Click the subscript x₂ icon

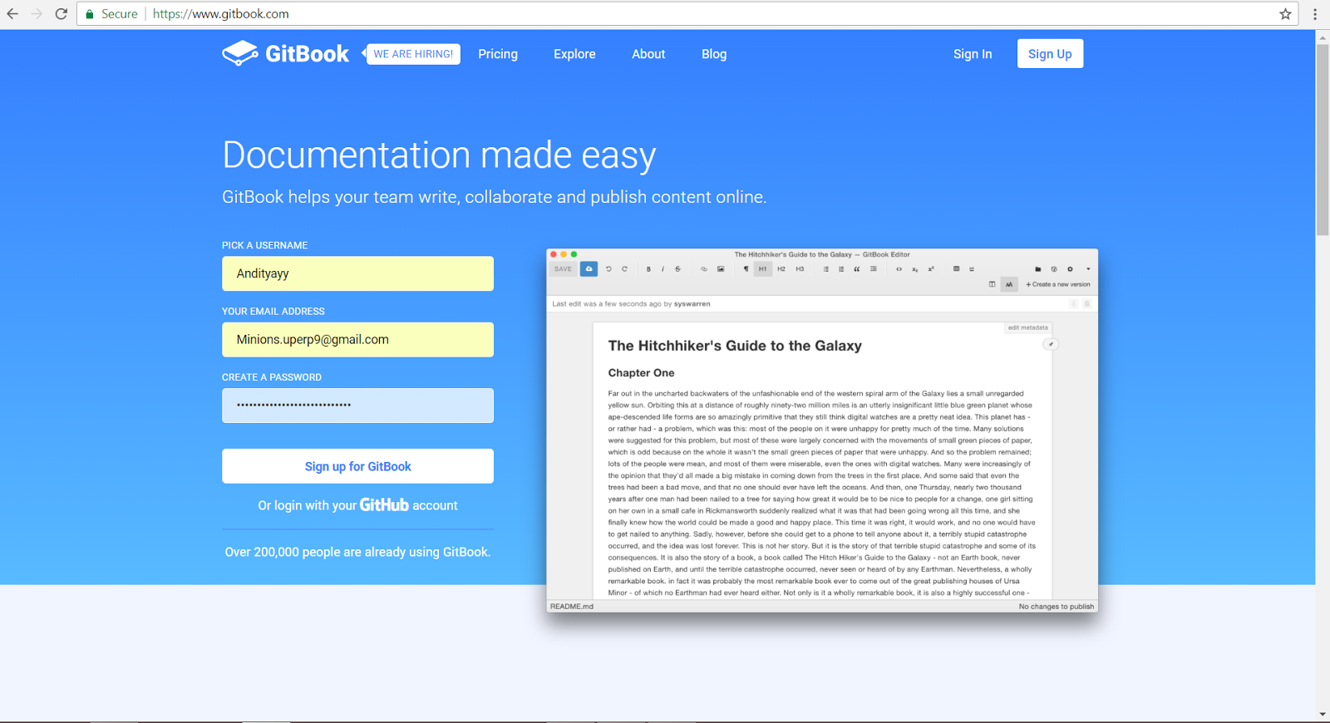(915, 269)
